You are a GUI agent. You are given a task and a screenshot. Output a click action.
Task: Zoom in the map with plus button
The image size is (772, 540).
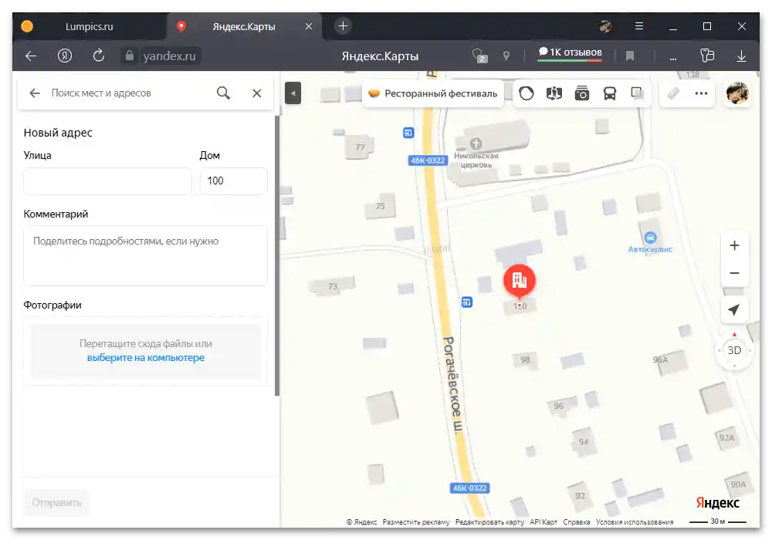tap(734, 245)
